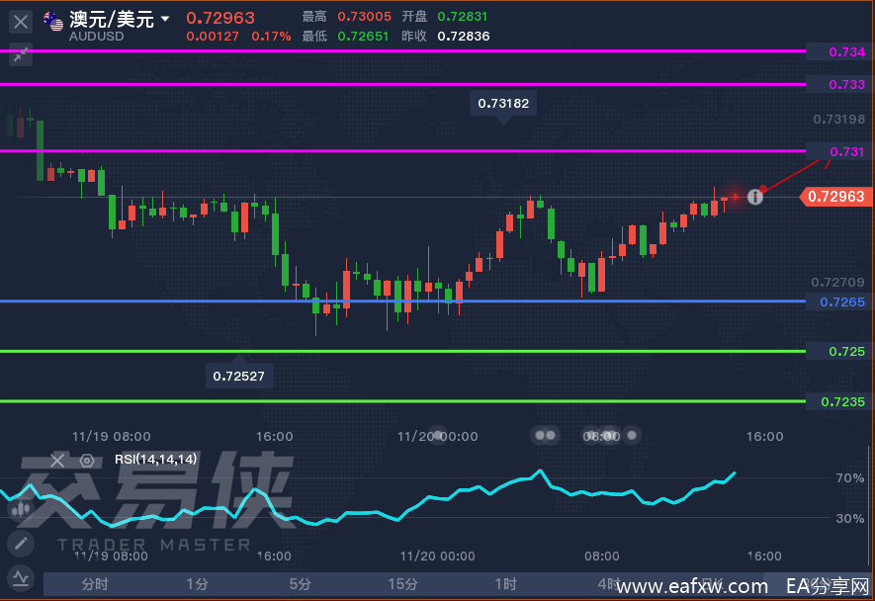
Task: Click the 30% RSI level label
Action: pos(850,518)
